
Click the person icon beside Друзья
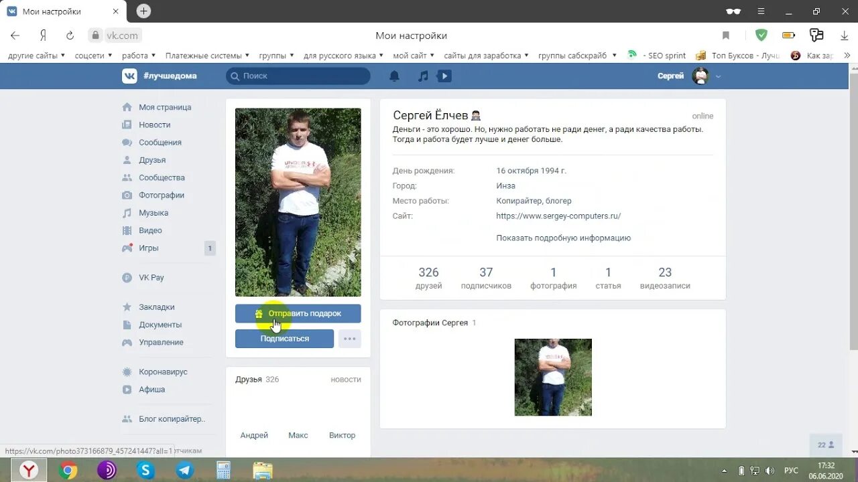[127, 160]
